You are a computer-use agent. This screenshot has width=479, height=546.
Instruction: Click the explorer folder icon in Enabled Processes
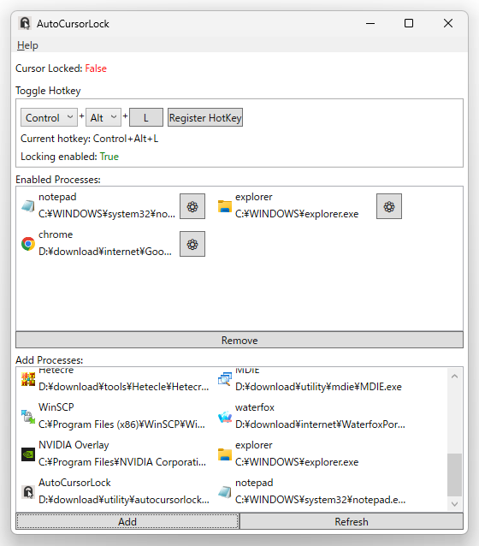pos(224,206)
